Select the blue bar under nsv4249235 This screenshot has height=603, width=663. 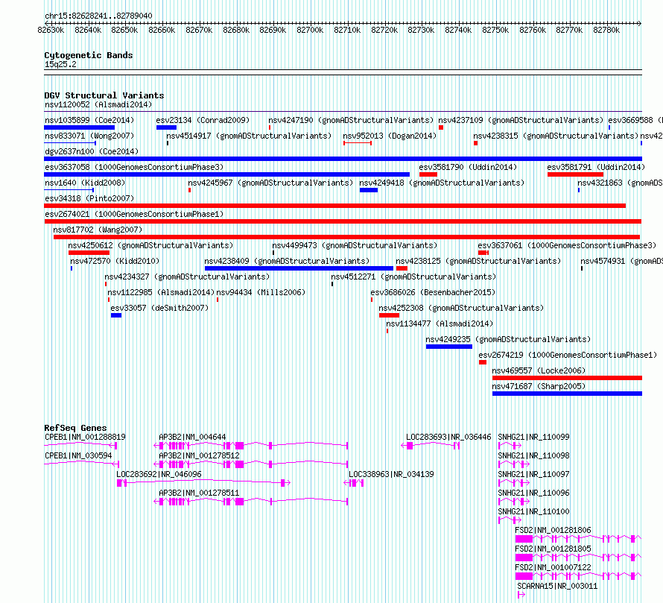tap(449, 347)
